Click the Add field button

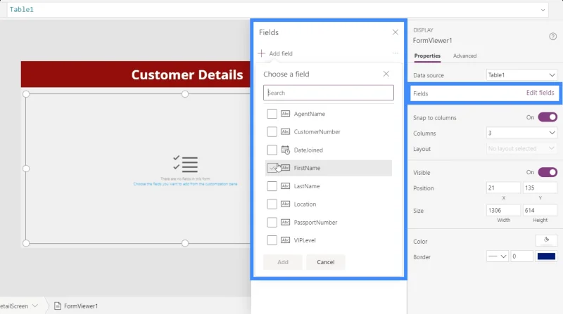click(x=275, y=53)
